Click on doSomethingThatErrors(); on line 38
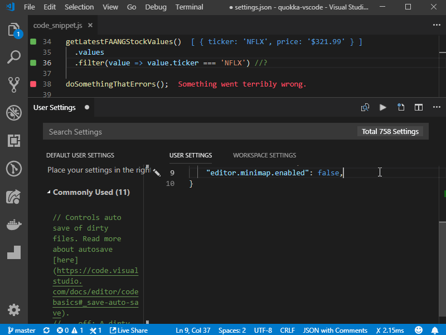 (117, 84)
